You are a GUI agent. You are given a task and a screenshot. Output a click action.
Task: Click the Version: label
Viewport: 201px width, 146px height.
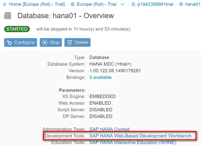[x=77, y=71]
